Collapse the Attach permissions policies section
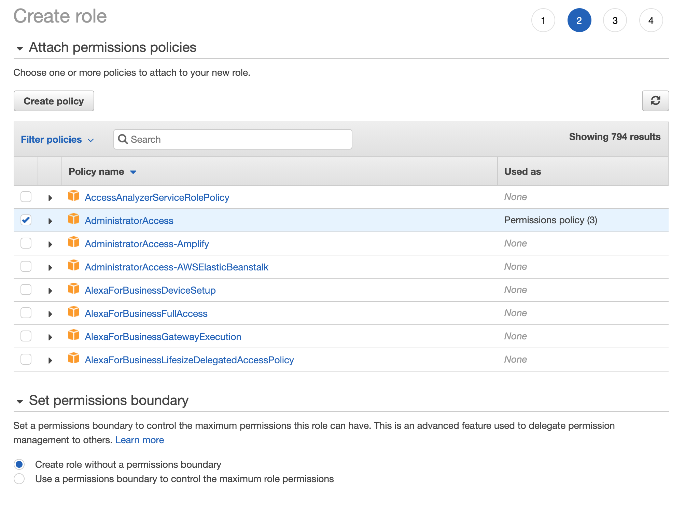685x519 pixels. [x=20, y=48]
